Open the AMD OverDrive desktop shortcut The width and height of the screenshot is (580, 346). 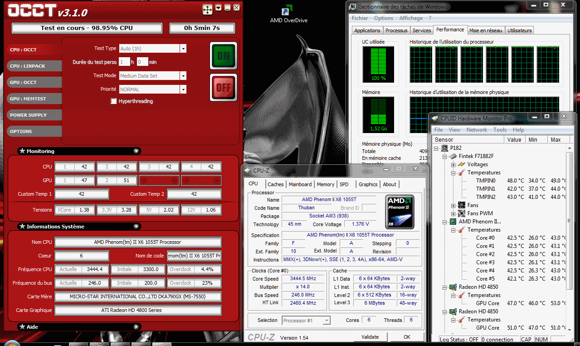pos(286,11)
